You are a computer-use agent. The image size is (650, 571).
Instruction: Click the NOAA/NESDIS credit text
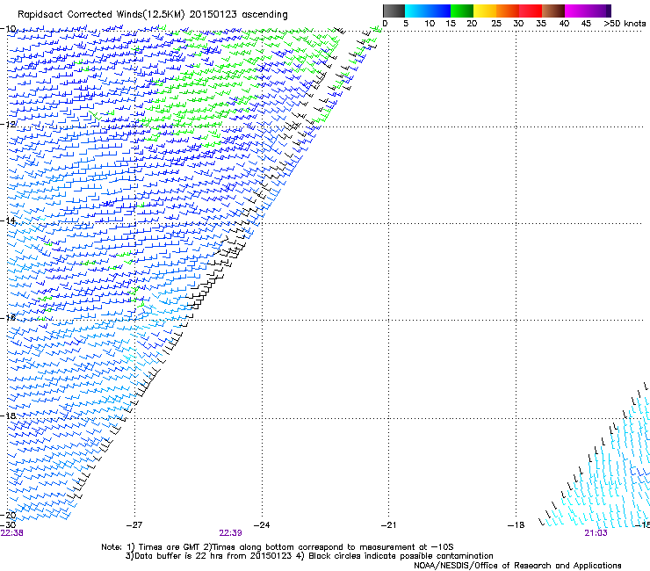point(517,566)
